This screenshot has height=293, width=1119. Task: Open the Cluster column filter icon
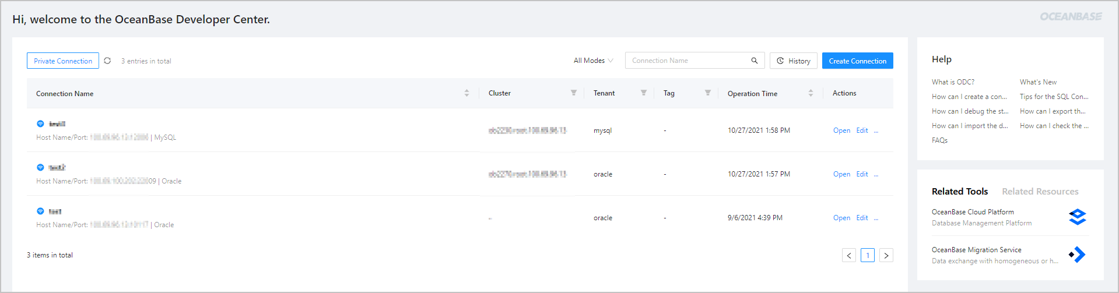pyautogui.click(x=574, y=93)
